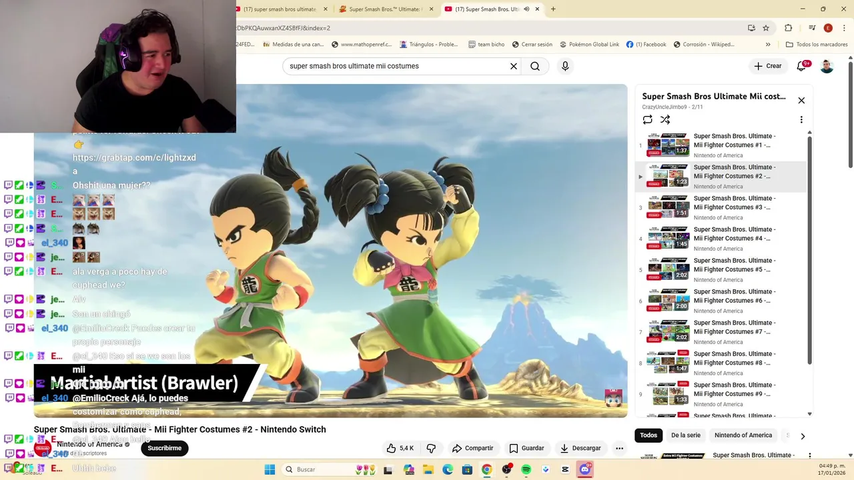Image resolution: width=854 pixels, height=480 pixels.
Task: Open a new browser tab
Action: click(553, 9)
